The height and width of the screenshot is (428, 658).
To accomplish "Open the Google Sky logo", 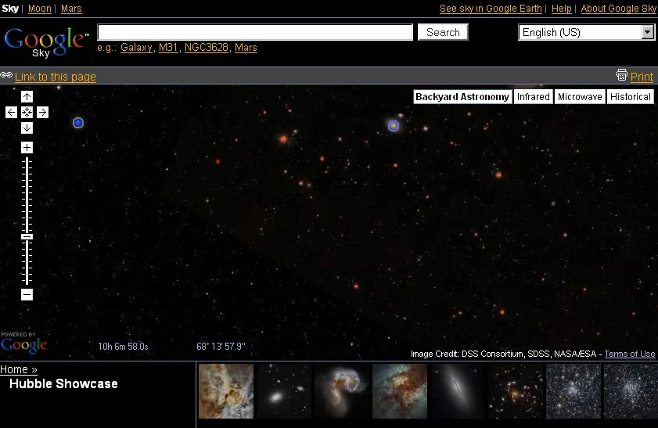I will [46, 42].
